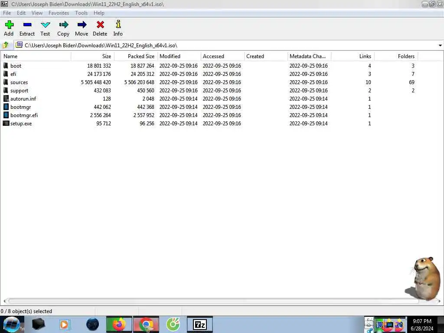Sort by the Modified column header
This screenshot has width=444, height=333.
pyautogui.click(x=179, y=56)
